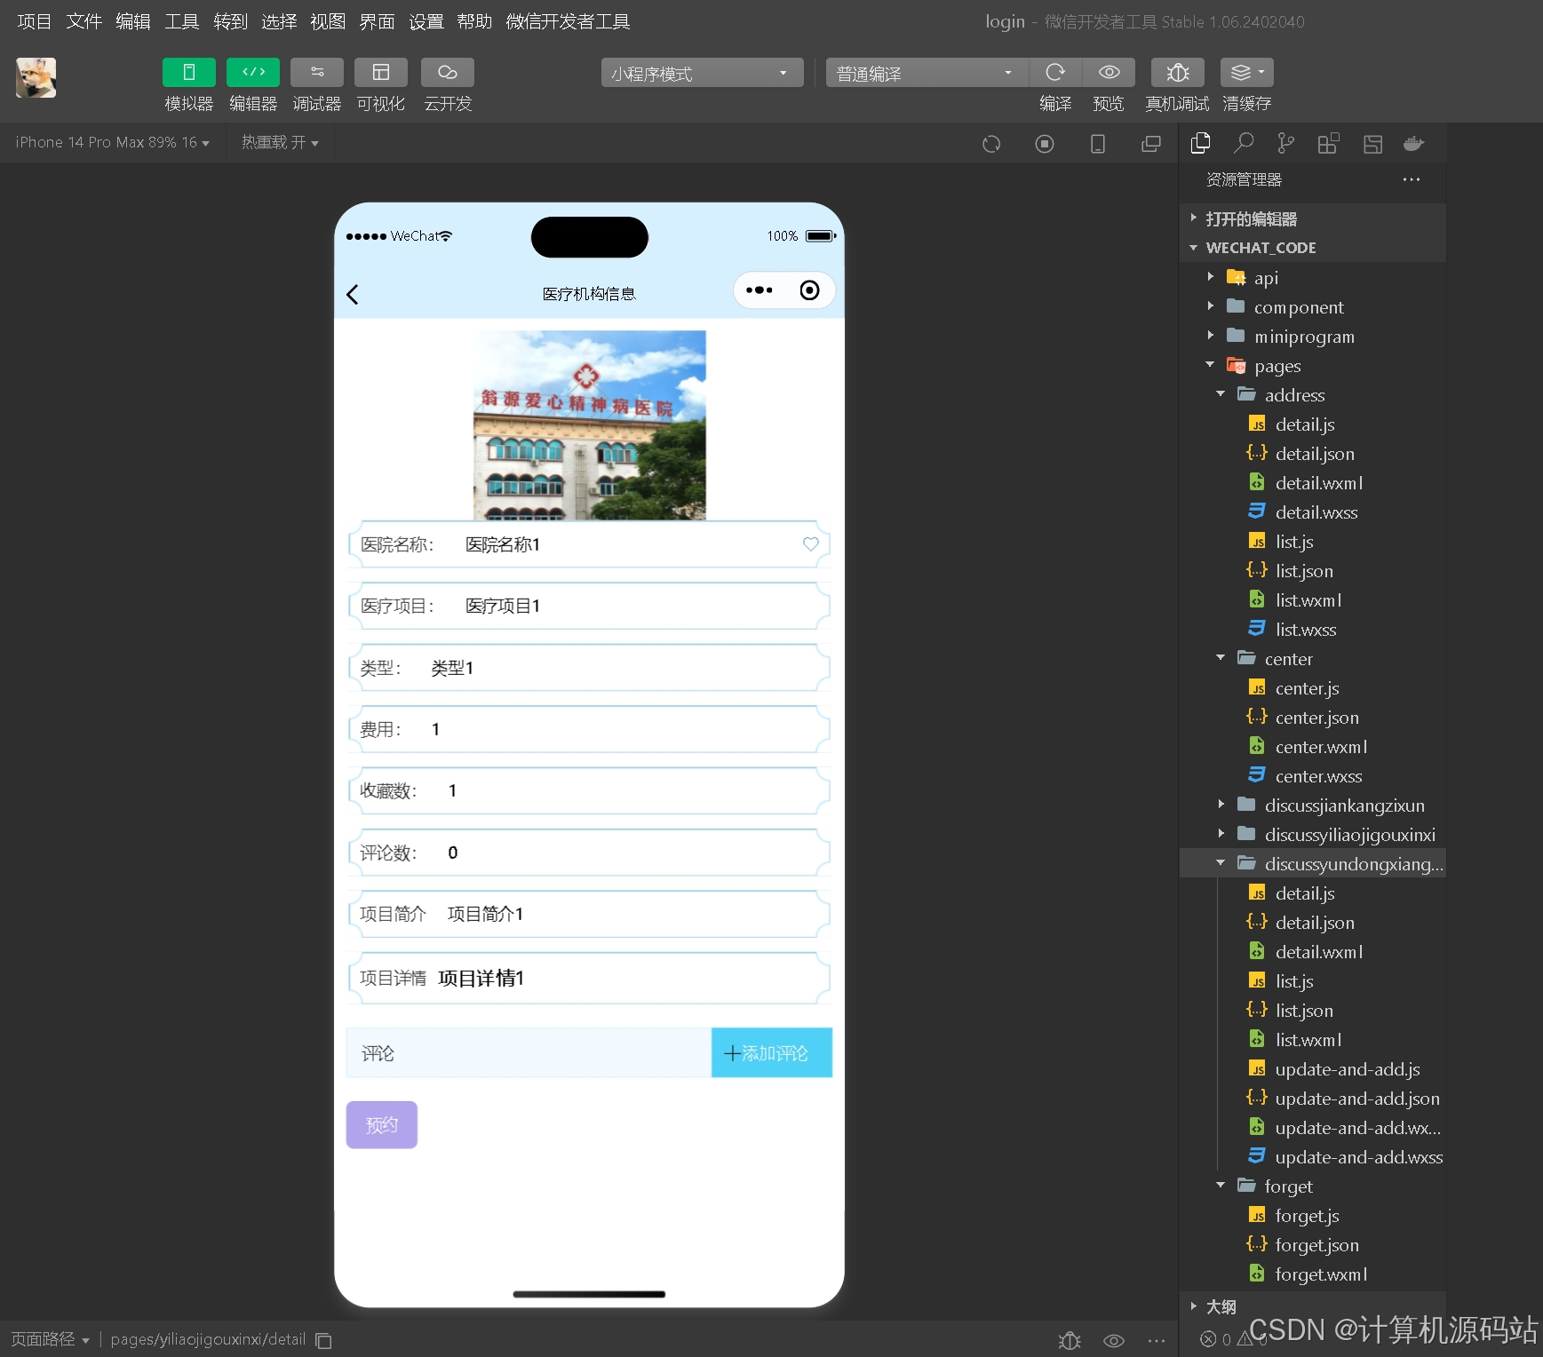
Task: Click the simulator refresh icon
Action: tap(991, 144)
